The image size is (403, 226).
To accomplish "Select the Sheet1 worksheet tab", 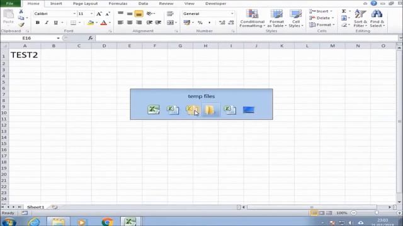I will [35, 207].
